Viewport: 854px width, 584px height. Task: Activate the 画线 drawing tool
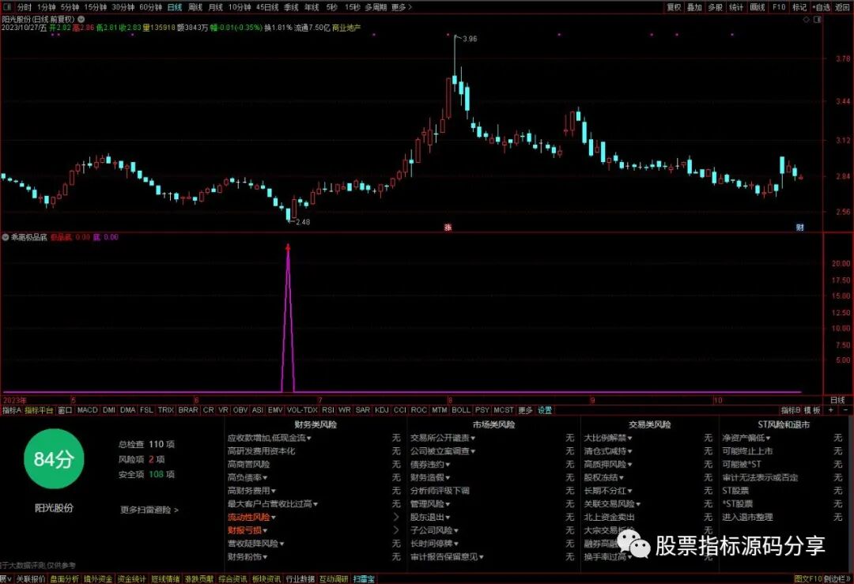point(757,7)
